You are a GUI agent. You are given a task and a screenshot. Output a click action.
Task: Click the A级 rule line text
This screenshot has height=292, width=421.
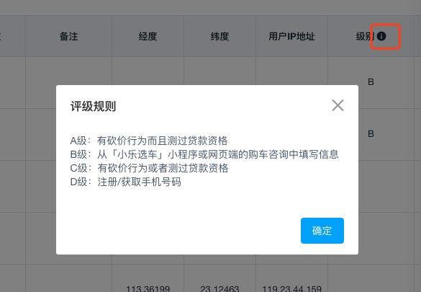pos(149,141)
